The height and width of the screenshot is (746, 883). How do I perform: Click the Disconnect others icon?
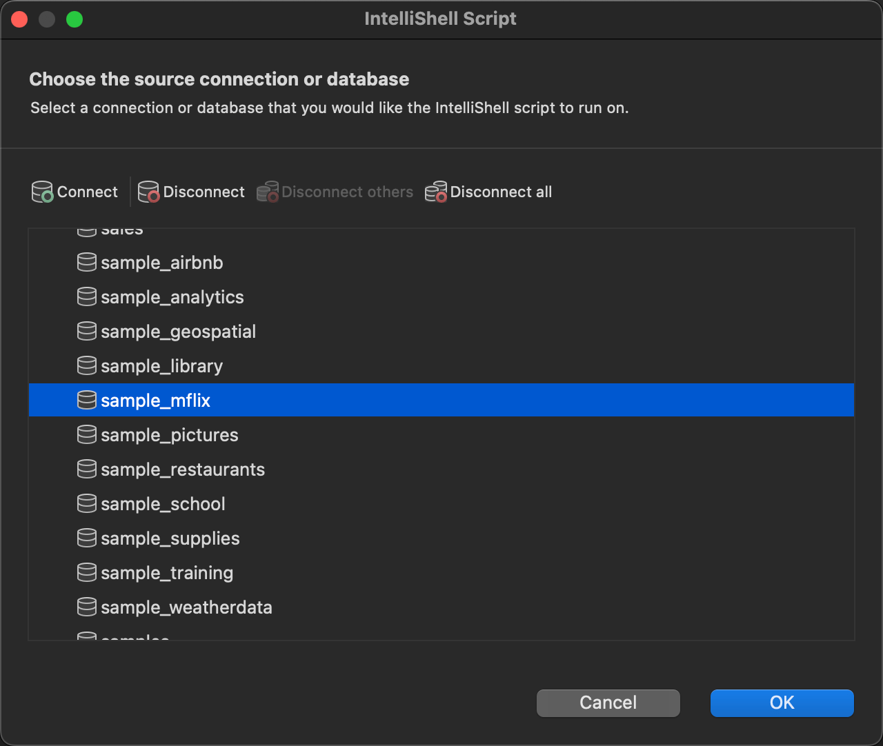tap(267, 192)
